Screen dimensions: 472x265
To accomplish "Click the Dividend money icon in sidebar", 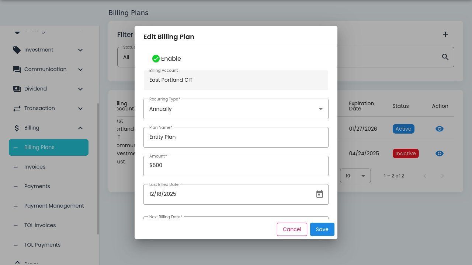I will pos(17,89).
